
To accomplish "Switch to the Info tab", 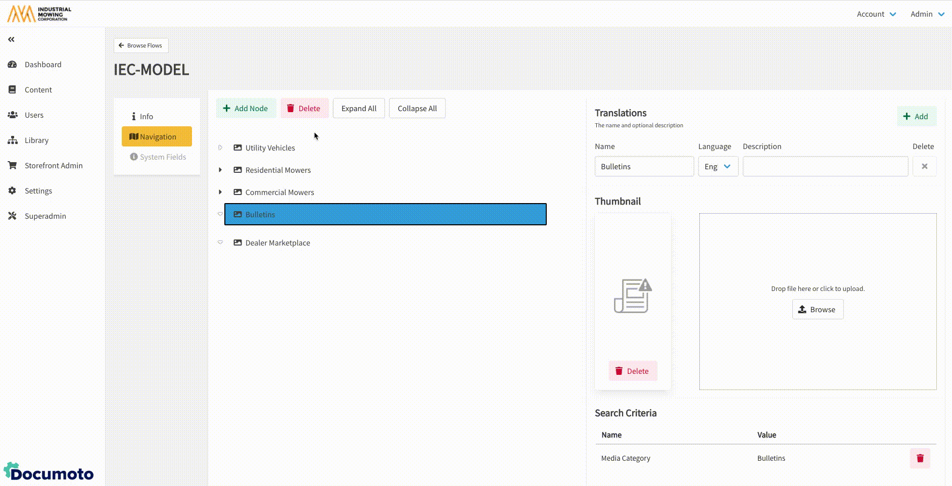I will point(142,117).
